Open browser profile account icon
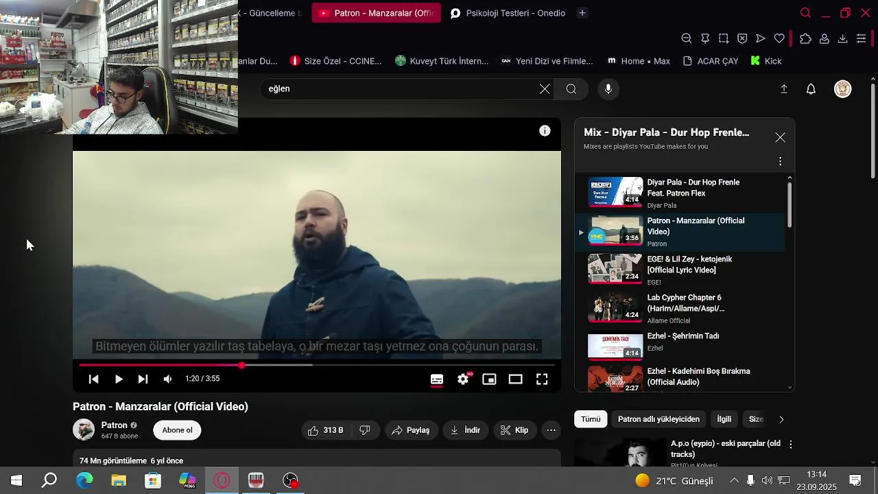Screen dimensions: 878x494 coord(824,38)
